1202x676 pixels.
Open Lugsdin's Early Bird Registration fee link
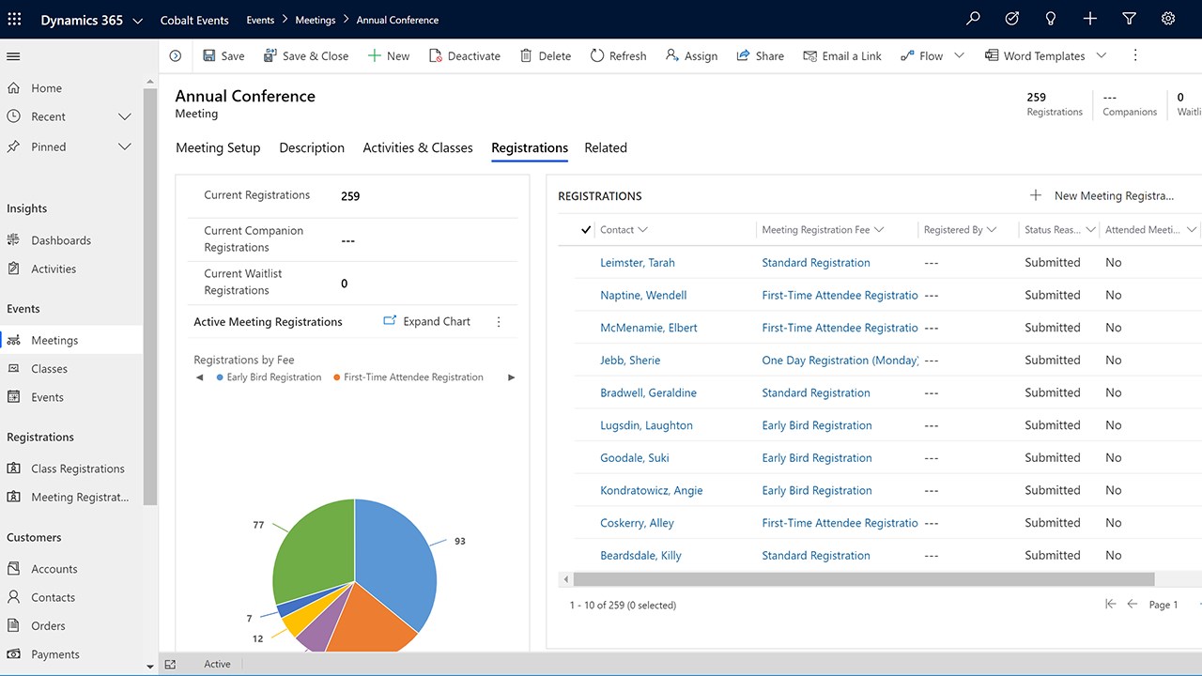817,425
